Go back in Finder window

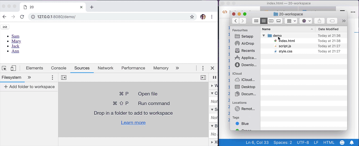(x=235, y=21)
